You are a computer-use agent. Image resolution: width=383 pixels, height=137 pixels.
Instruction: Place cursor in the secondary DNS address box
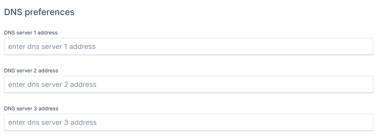click(188, 85)
